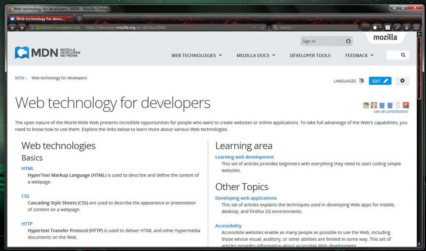Click the MDN breadcrumb link
Screen dimensions: 426x251
20,78
